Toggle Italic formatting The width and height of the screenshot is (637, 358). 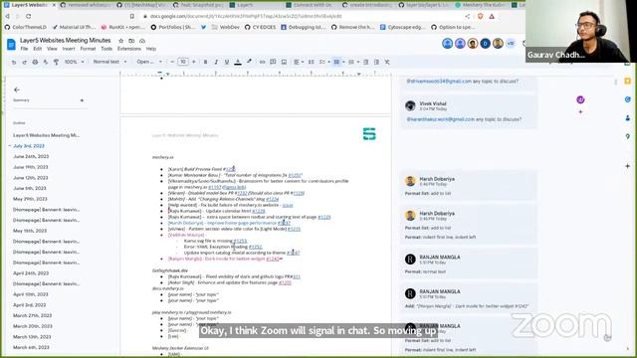(216, 62)
